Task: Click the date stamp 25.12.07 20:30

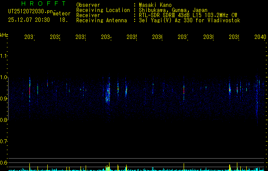Action: click(x=29, y=20)
